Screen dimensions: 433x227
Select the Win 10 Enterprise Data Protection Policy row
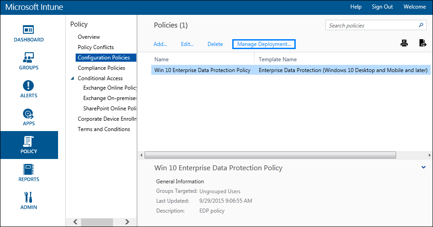pyautogui.click(x=202, y=70)
